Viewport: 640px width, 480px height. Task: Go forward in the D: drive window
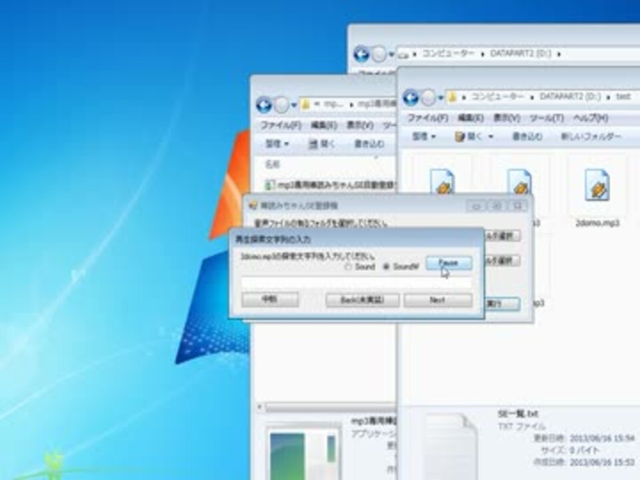[379, 54]
